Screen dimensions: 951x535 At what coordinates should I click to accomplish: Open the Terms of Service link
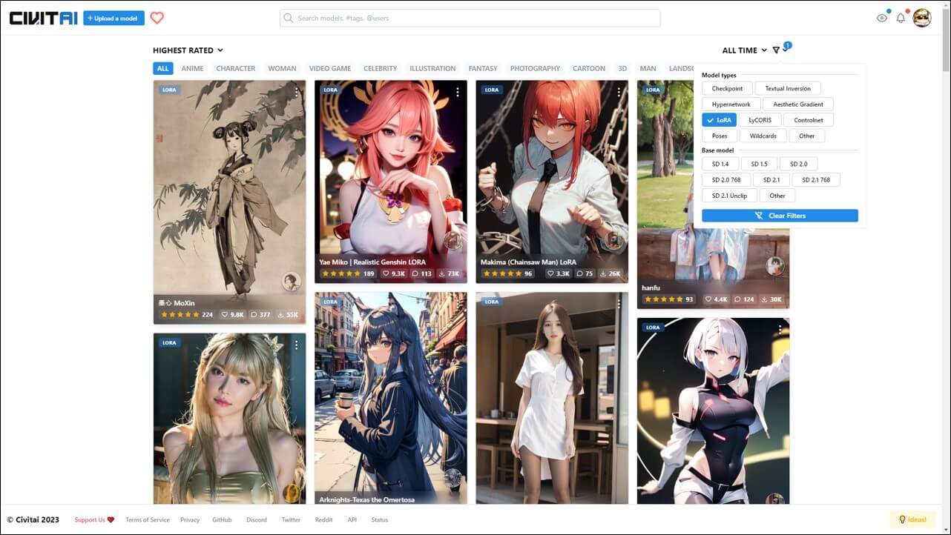pos(148,520)
